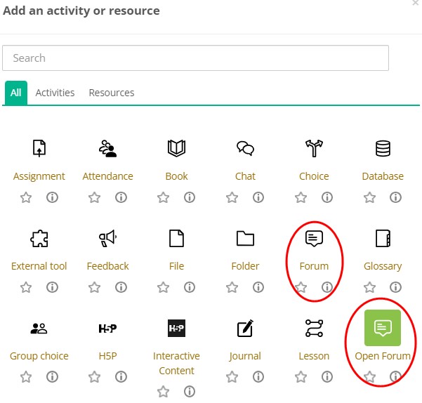Viewport: 422px width, 403px height.
Task: Click the Interactive Content label link
Action: point(176,363)
